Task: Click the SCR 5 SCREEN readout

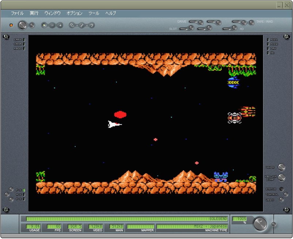Action: pyautogui.click(x=75, y=226)
